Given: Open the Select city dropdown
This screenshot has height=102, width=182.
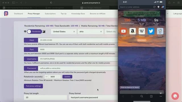Looking at the screenshot, I should pyautogui.click(x=111, y=31).
